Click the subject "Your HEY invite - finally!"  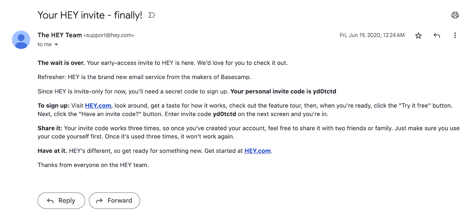point(90,15)
